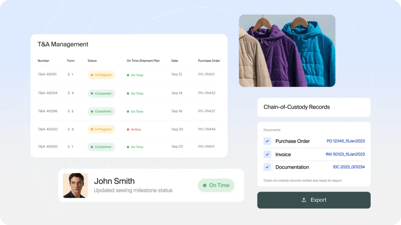The height and width of the screenshot is (225, 401).
Task: Select row number T&A-48305
Action: coord(48,146)
